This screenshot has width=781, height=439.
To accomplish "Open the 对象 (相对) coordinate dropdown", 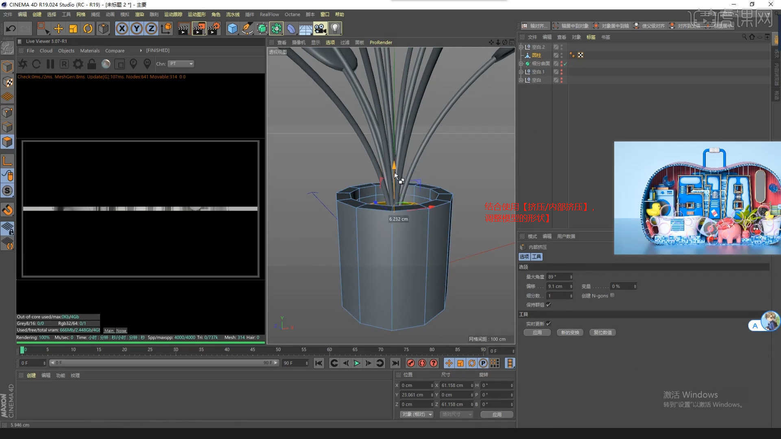I will coord(417,414).
